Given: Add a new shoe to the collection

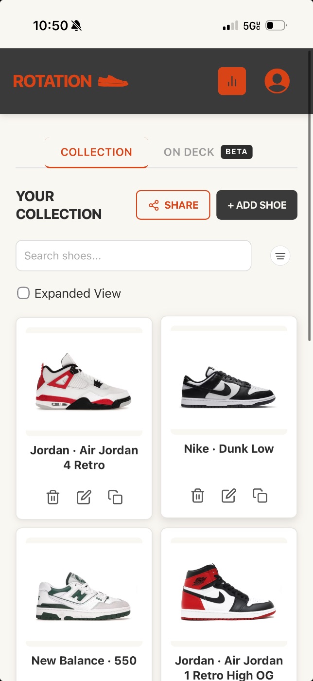Looking at the screenshot, I should coord(257,205).
